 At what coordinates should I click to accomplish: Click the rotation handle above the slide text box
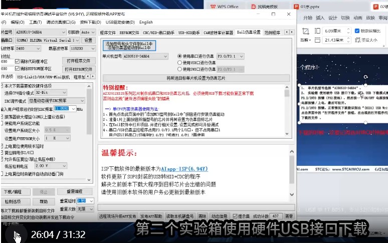pyautogui.click(x=365, y=77)
